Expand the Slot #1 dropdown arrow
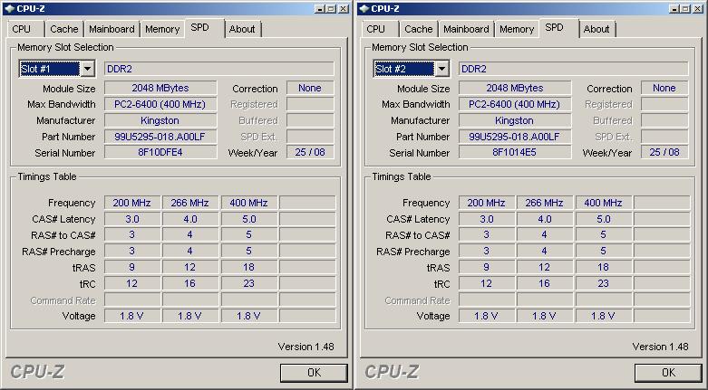Image resolution: width=708 pixels, height=390 pixels. 87,69
